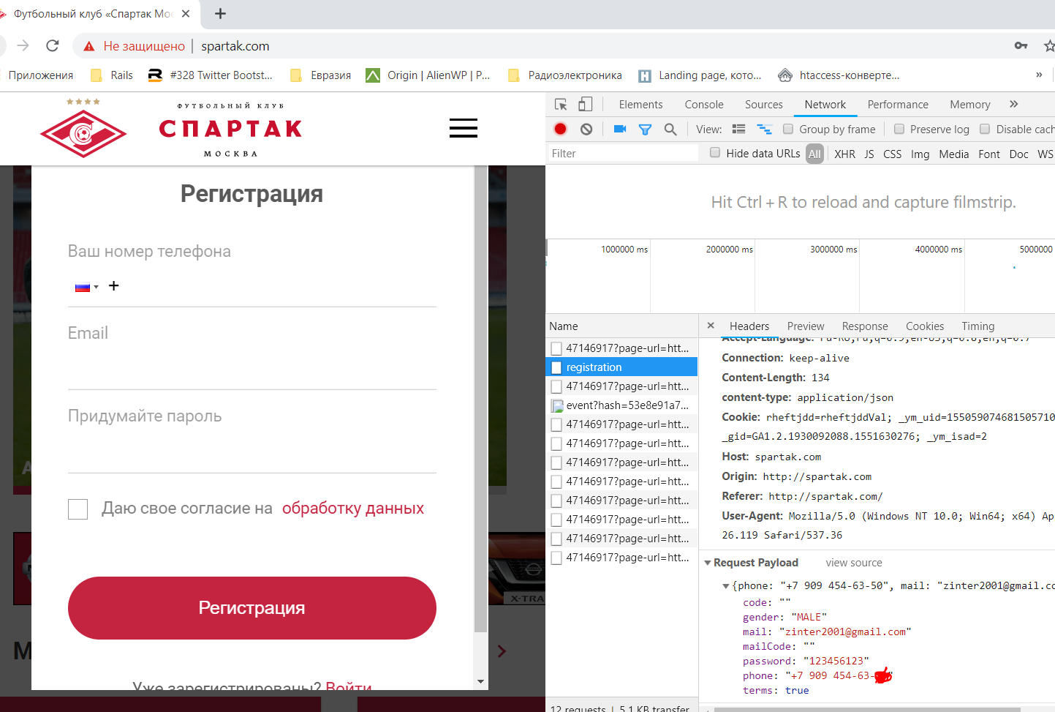This screenshot has width=1055, height=712.
Task: Enable the Preserve log checkbox
Action: [x=899, y=130]
